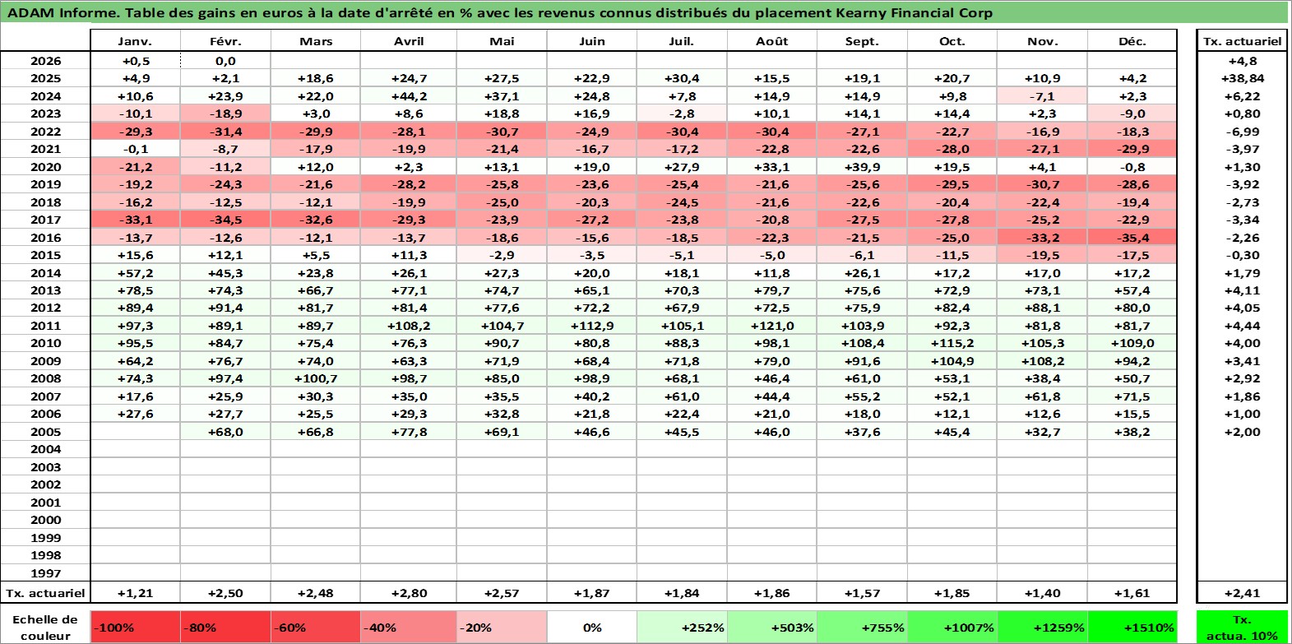
Task: Select the 2009 Nov. cell showing +108,2
Action: click(1042, 361)
